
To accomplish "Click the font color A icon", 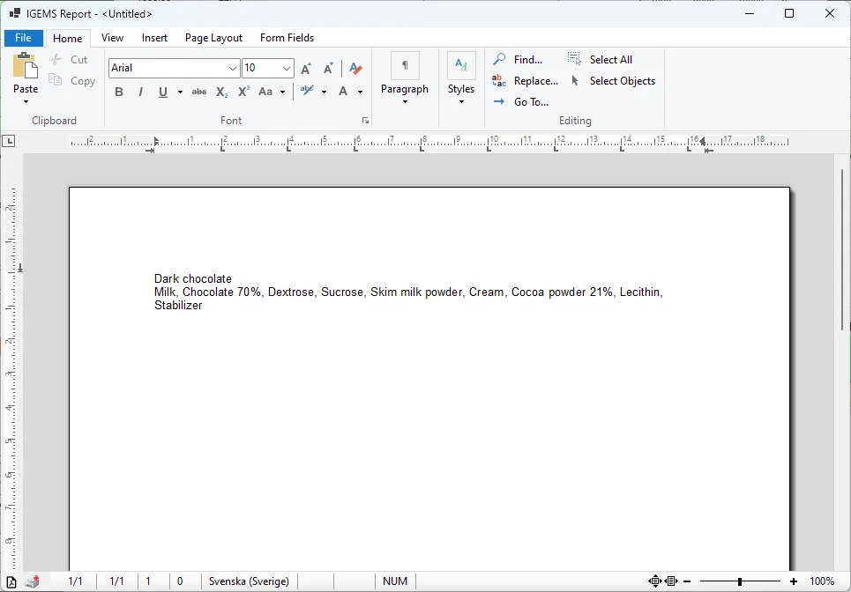I will point(343,91).
